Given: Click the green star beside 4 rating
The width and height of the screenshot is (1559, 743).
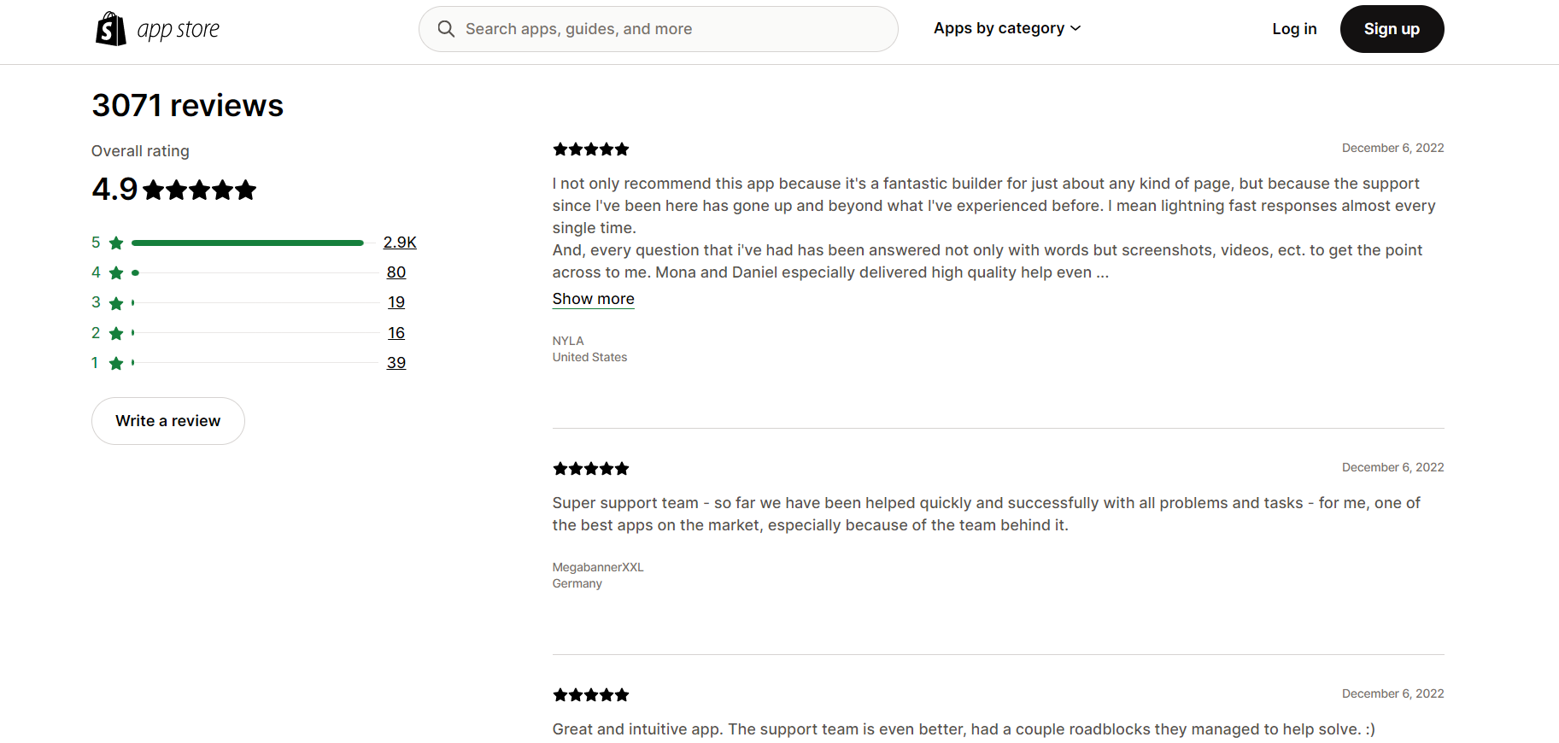Looking at the screenshot, I should [116, 273].
